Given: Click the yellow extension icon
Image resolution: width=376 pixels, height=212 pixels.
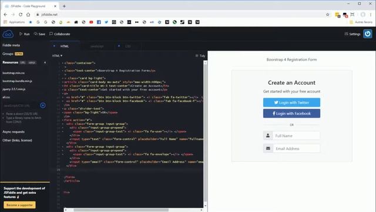Looking at the screenshot, I should point(337,15).
